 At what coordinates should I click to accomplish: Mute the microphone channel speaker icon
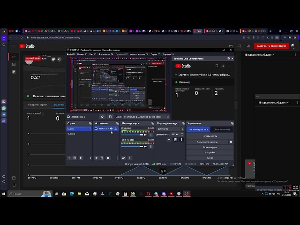tap(145, 135)
